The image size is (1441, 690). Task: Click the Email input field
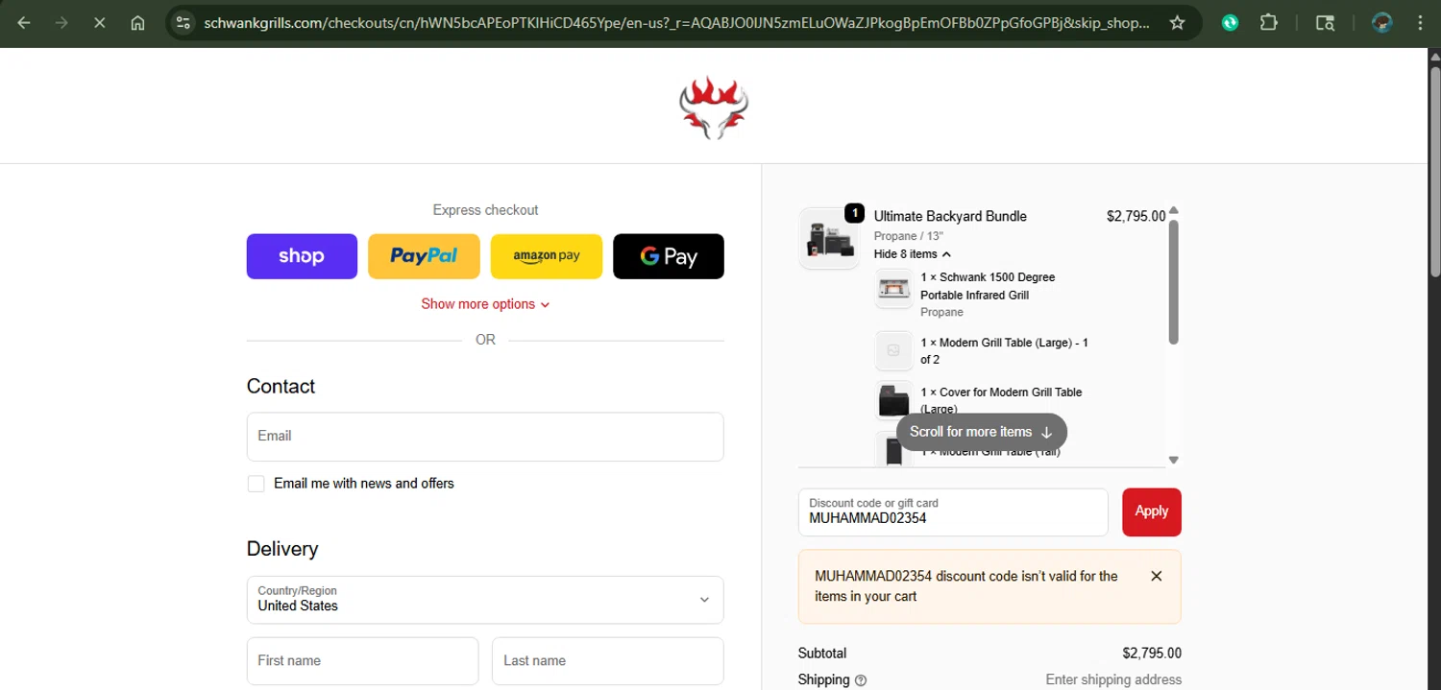pos(485,437)
